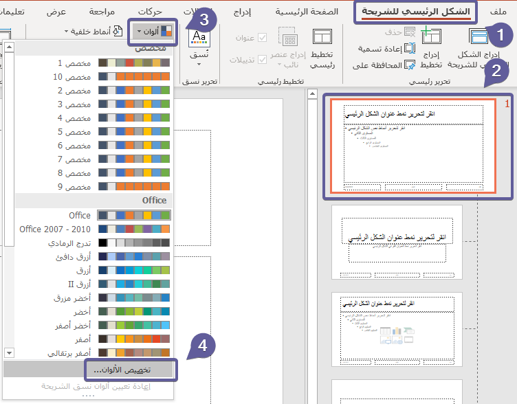
Task: Select the Office 2007 - 2010 color scheme
Action: 93,229
